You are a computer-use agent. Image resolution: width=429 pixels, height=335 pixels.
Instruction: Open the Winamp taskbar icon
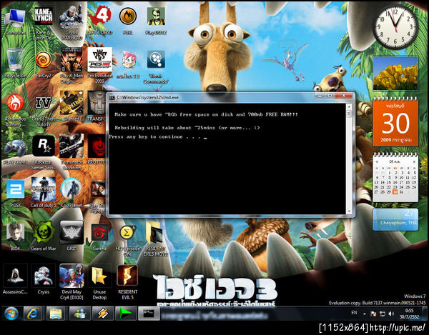pos(103,314)
